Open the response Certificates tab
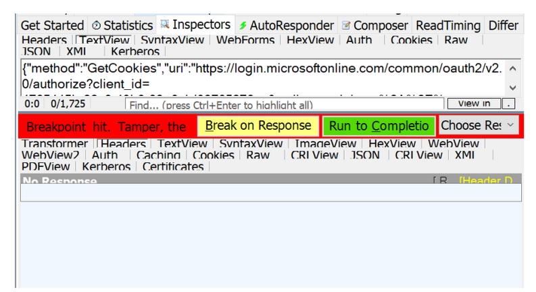 coord(172,166)
